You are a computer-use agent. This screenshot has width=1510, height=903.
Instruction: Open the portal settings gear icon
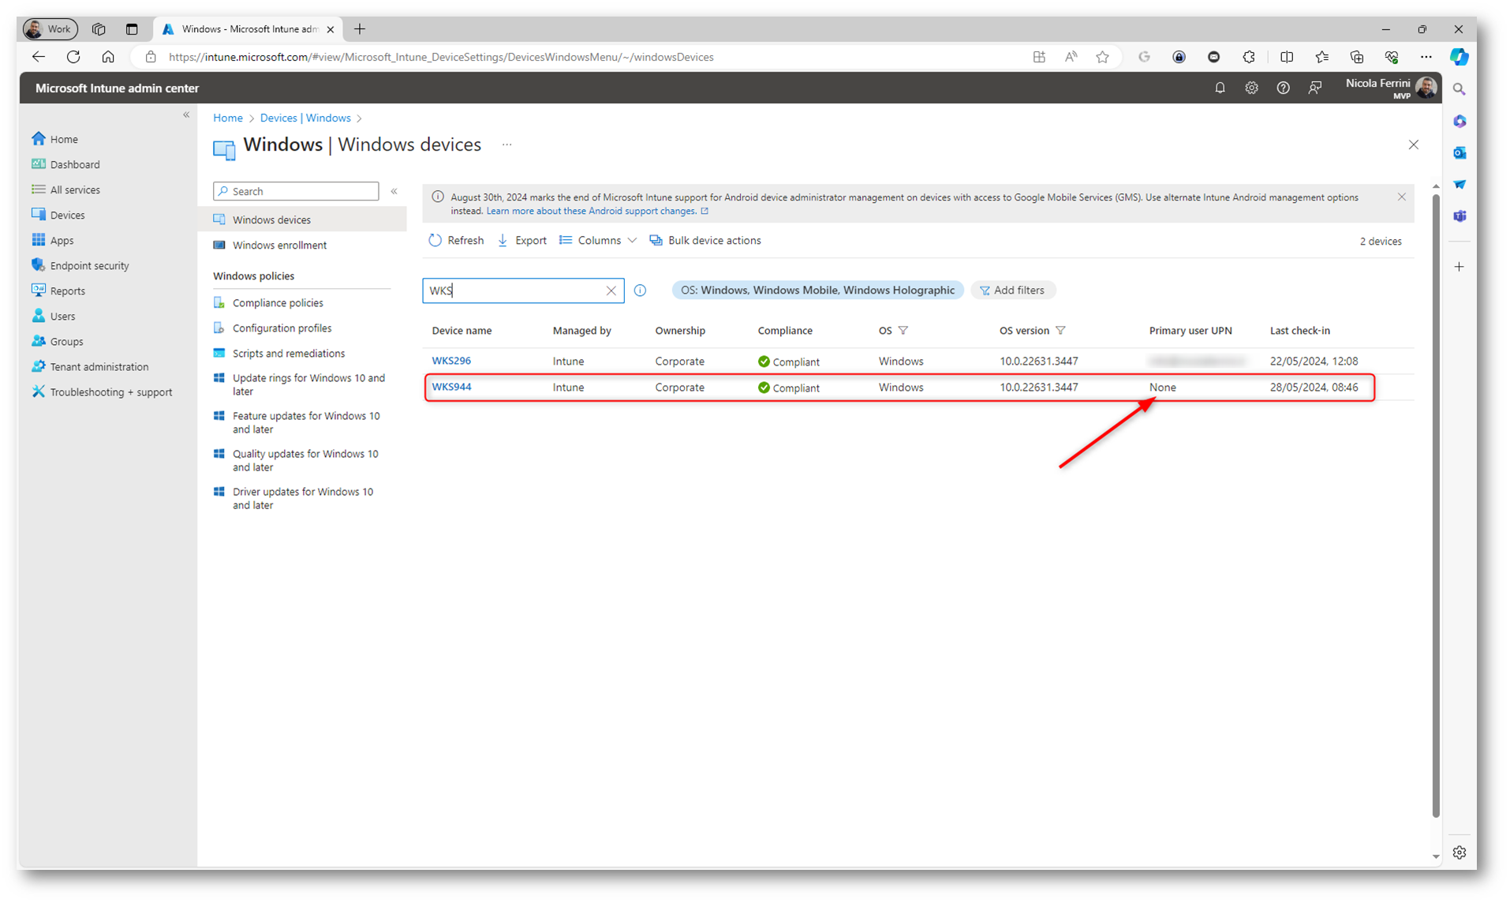pyautogui.click(x=1251, y=88)
